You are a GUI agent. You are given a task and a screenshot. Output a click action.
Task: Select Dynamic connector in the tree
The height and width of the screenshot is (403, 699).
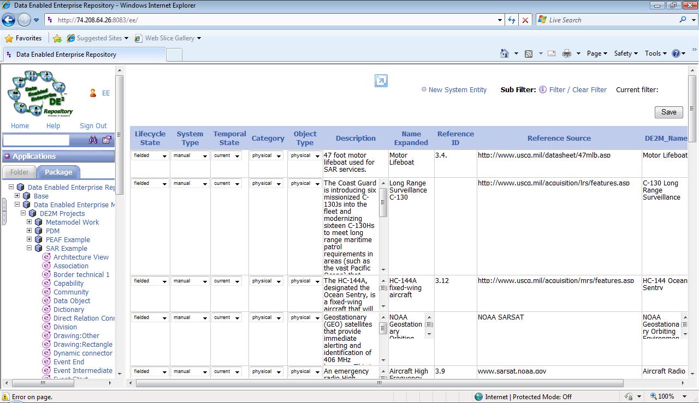pyautogui.click(x=82, y=353)
